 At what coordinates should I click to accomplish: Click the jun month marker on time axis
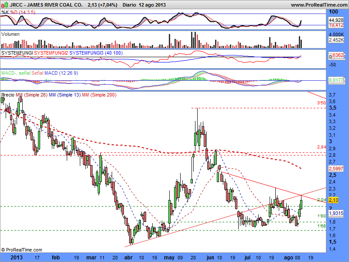[x=210, y=258]
